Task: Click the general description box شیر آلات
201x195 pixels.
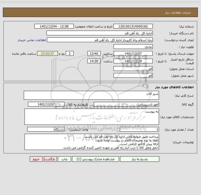Action: point(91,95)
